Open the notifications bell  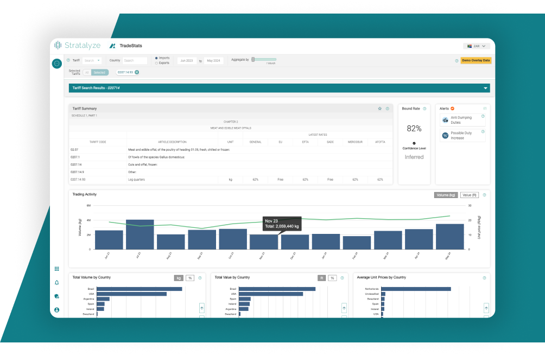56,283
